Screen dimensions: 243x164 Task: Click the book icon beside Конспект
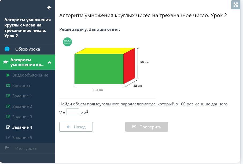[8, 85]
